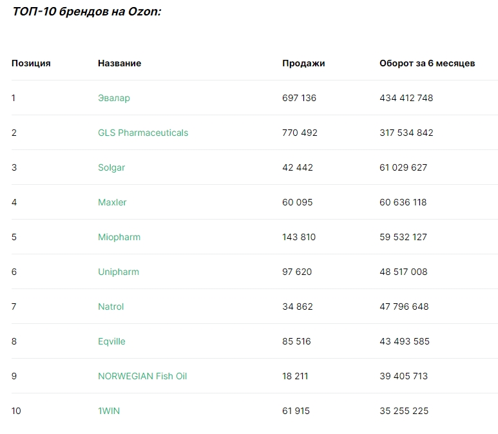The image size is (498, 434).
Task: Click the Название column header
Action: pyautogui.click(x=119, y=63)
